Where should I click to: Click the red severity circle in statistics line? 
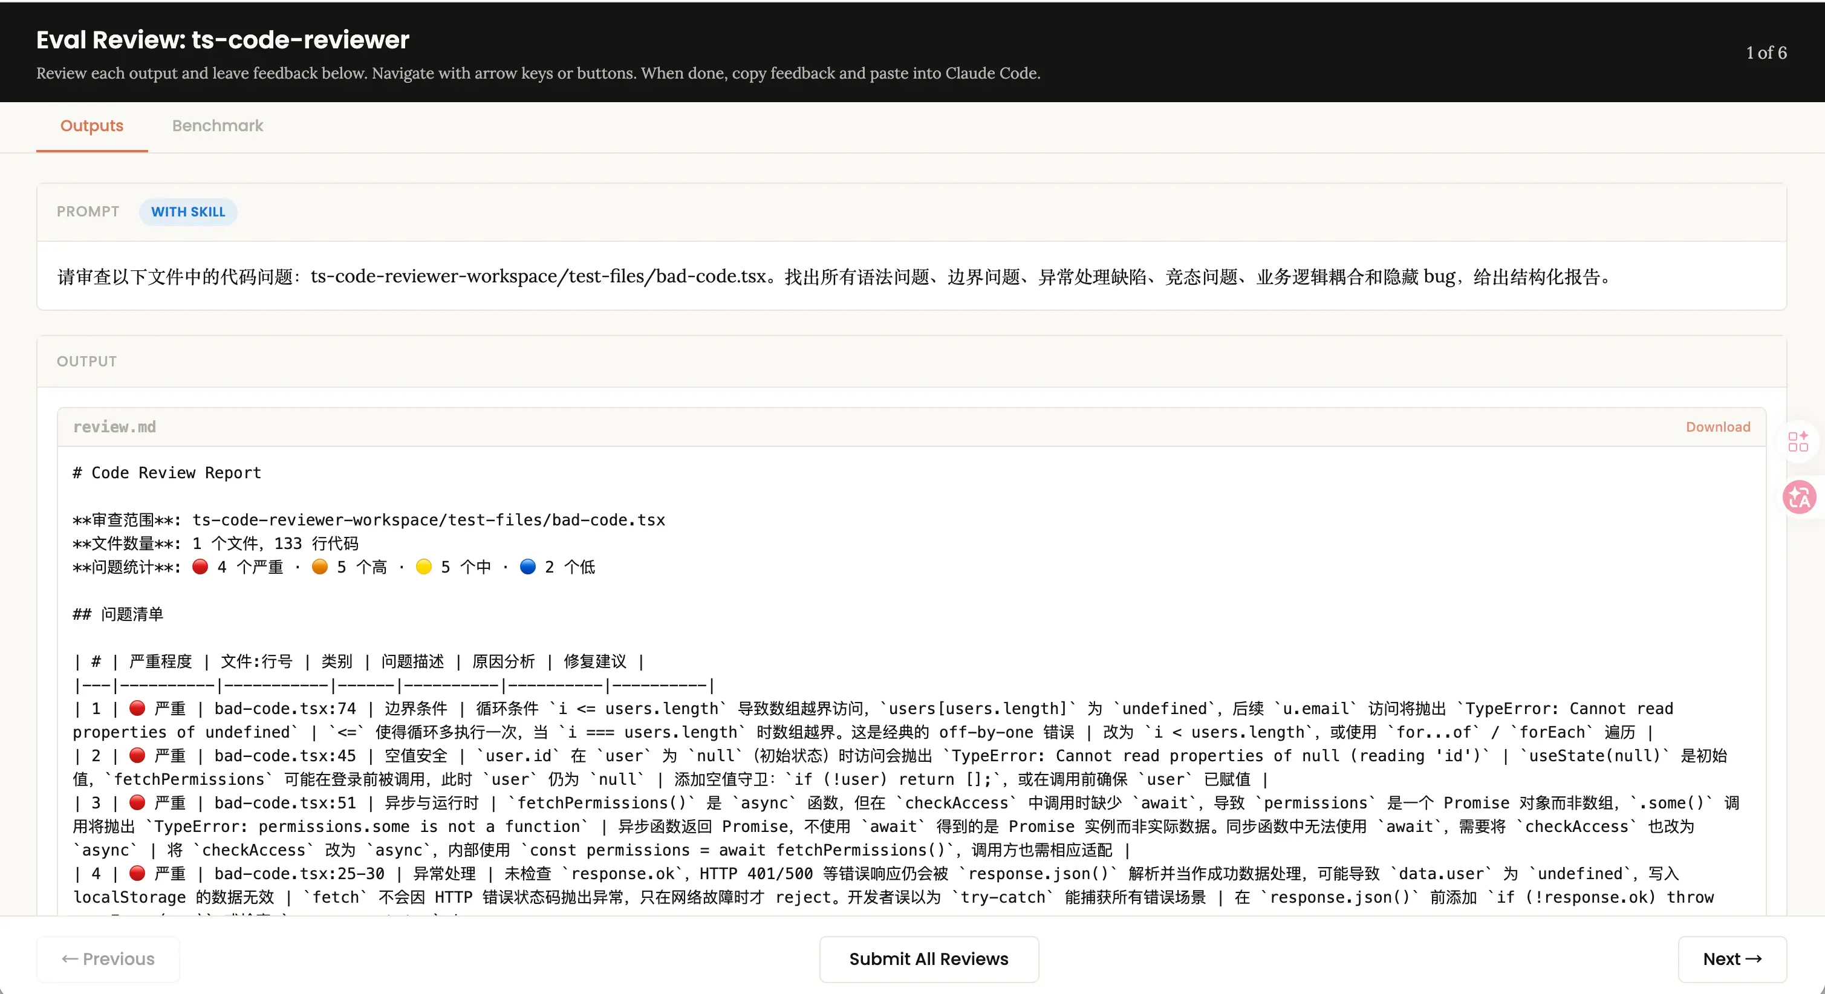click(201, 567)
